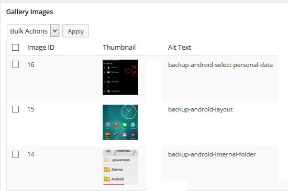Open the thumbnail for backup-android-select-personal-data
The image size is (288, 191).
[120, 77]
